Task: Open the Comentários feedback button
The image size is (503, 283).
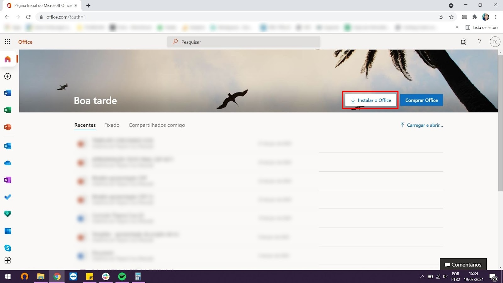Action: (463, 264)
